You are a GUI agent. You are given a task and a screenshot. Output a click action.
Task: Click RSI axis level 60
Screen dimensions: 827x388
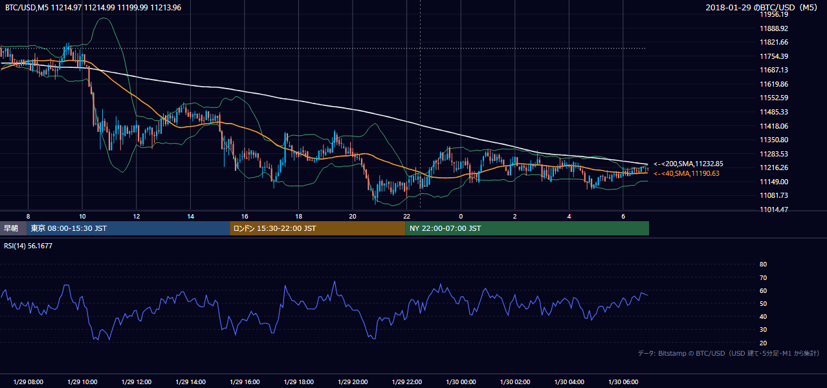point(763,290)
